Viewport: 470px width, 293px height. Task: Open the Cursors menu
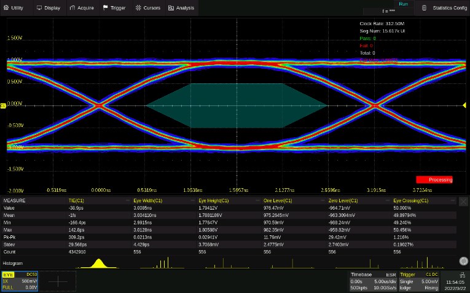pyautogui.click(x=148, y=8)
